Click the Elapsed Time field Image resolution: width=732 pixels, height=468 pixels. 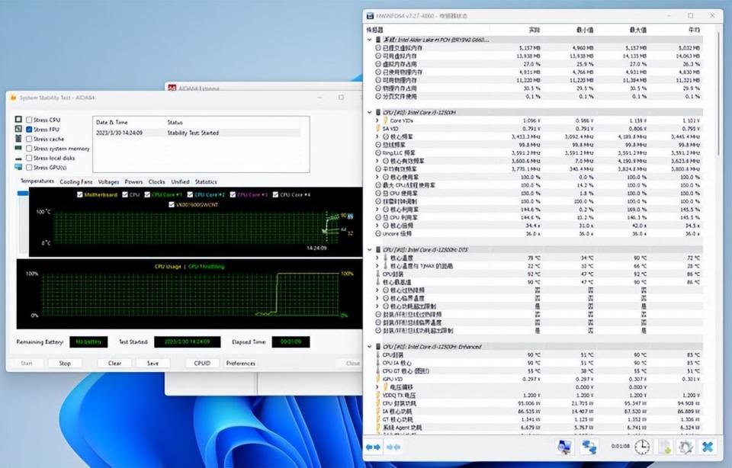click(291, 342)
